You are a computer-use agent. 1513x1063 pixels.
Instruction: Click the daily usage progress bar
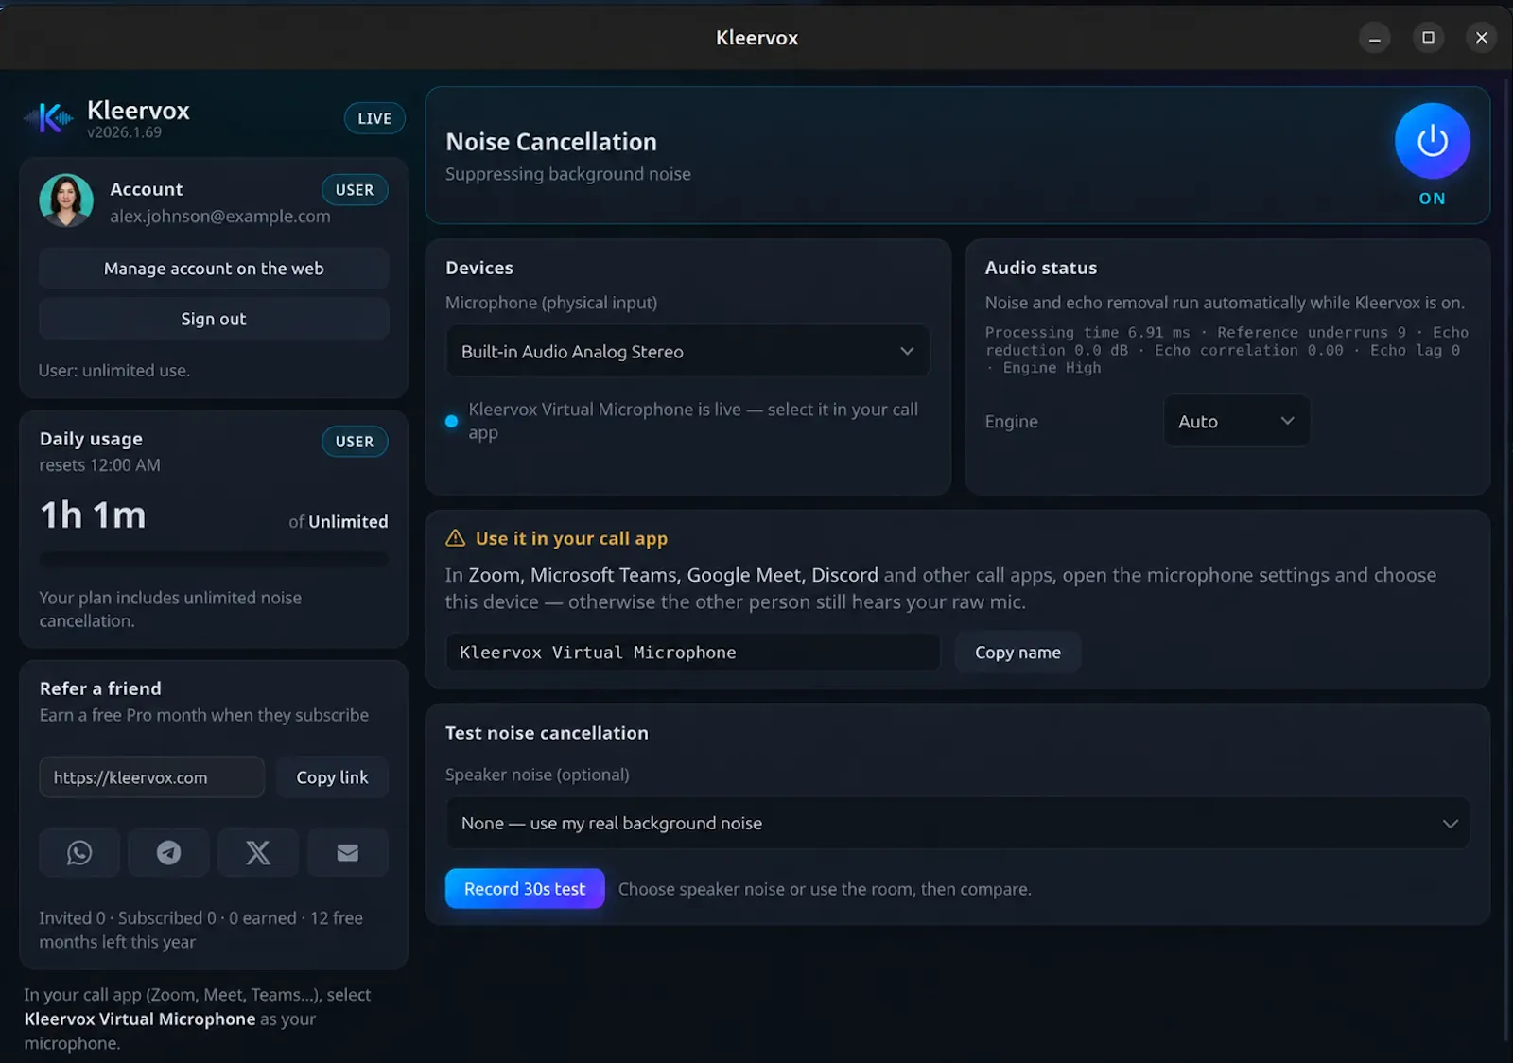click(x=214, y=559)
